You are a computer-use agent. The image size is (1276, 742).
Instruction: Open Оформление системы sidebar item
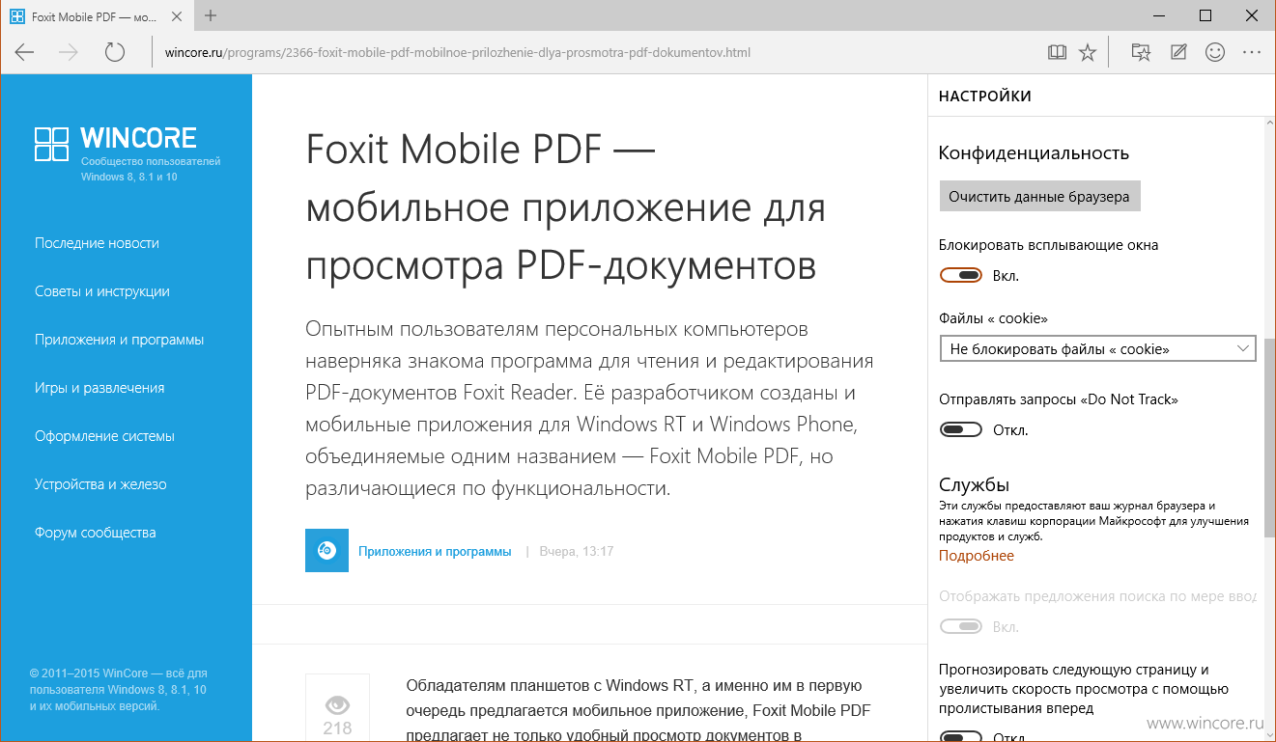click(x=104, y=436)
